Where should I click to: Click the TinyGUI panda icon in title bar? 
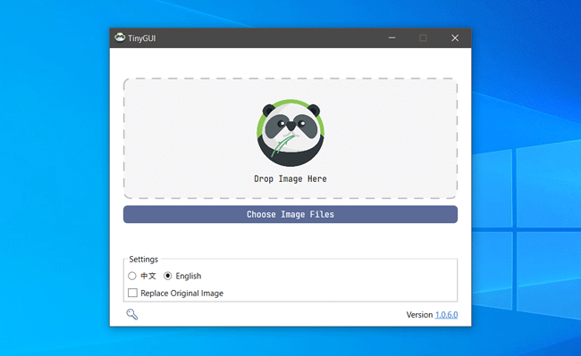(x=120, y=37)
